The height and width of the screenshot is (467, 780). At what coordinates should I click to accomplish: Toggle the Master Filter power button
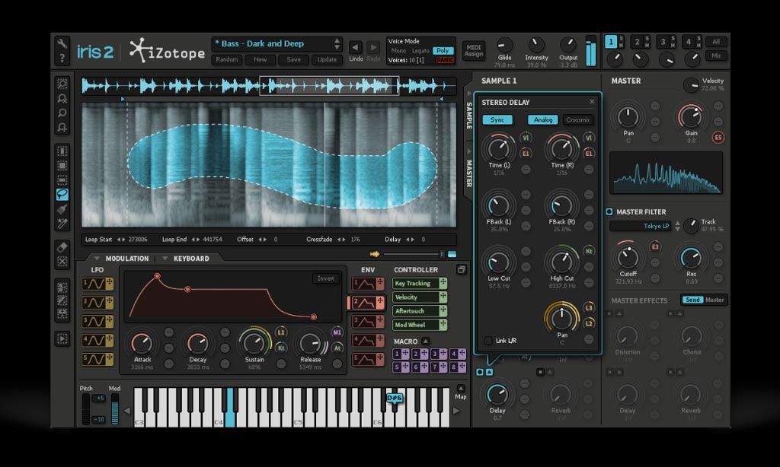coord(609,211)
